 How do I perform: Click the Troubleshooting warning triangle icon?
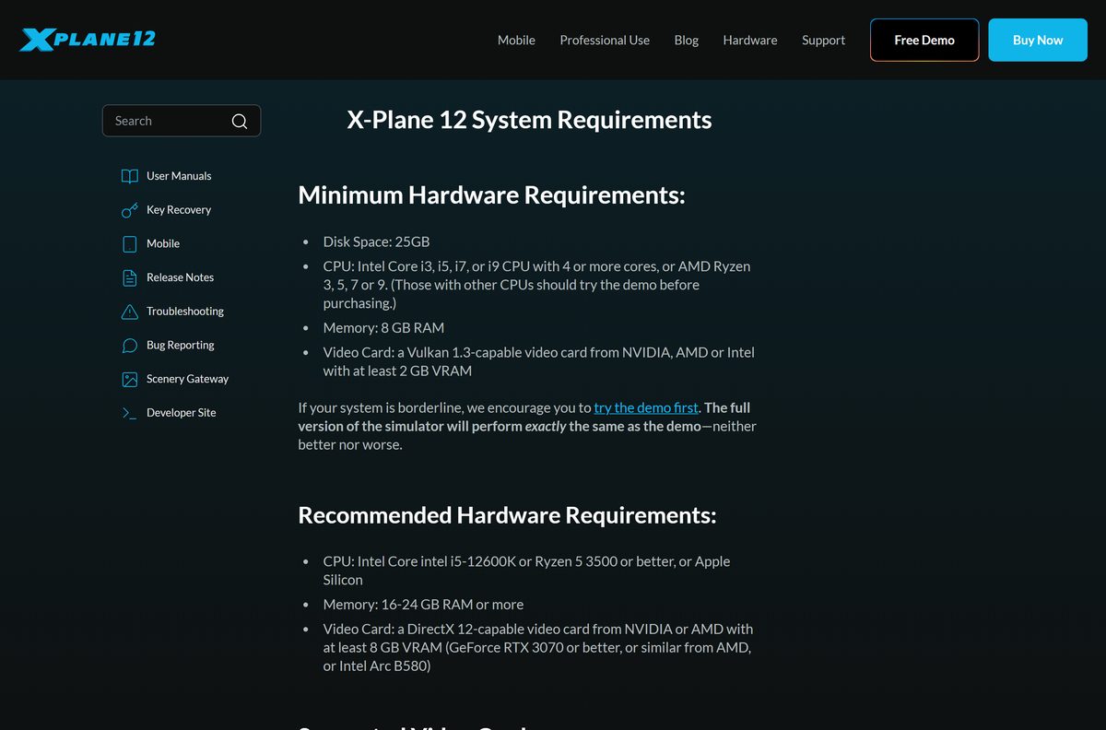[130, 312]
